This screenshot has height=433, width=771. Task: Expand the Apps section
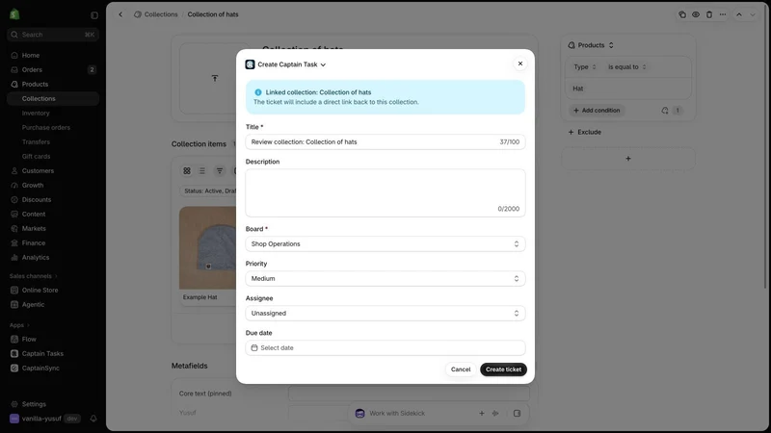(19, 325)
